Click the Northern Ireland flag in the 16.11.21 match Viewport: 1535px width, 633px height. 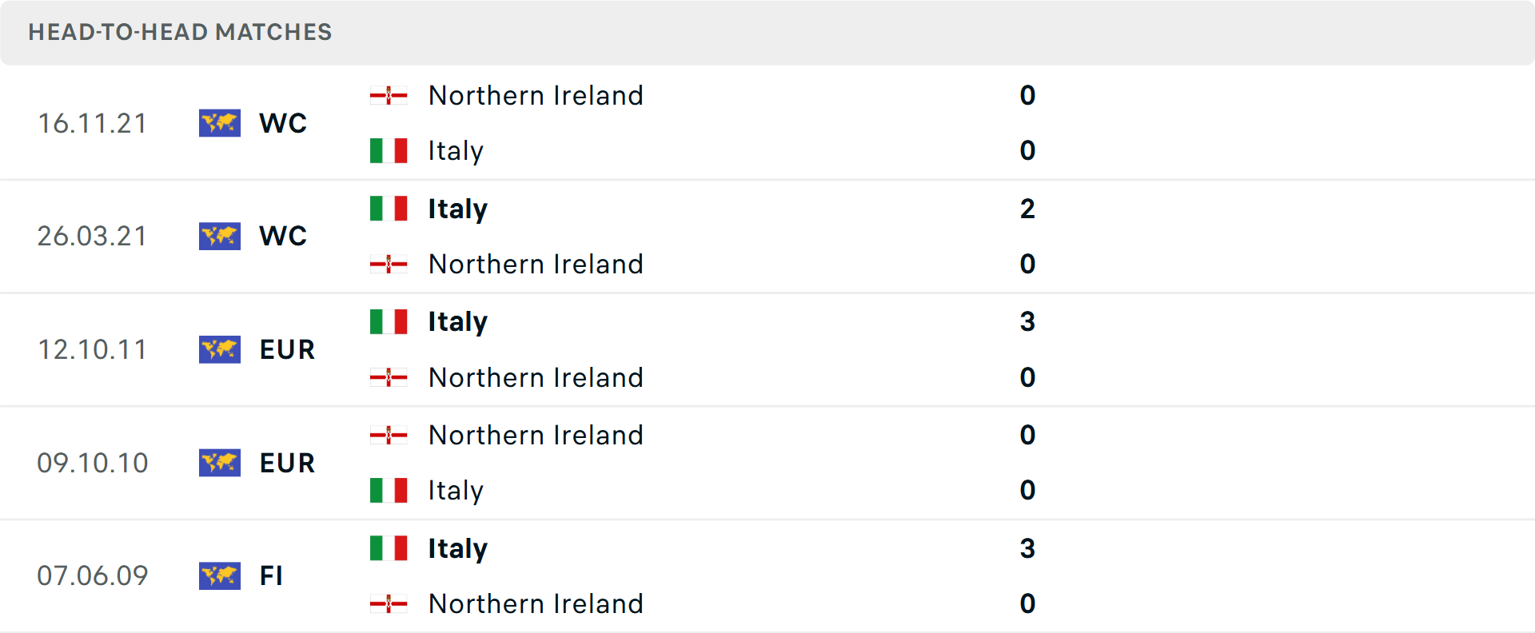coord(389,95)
